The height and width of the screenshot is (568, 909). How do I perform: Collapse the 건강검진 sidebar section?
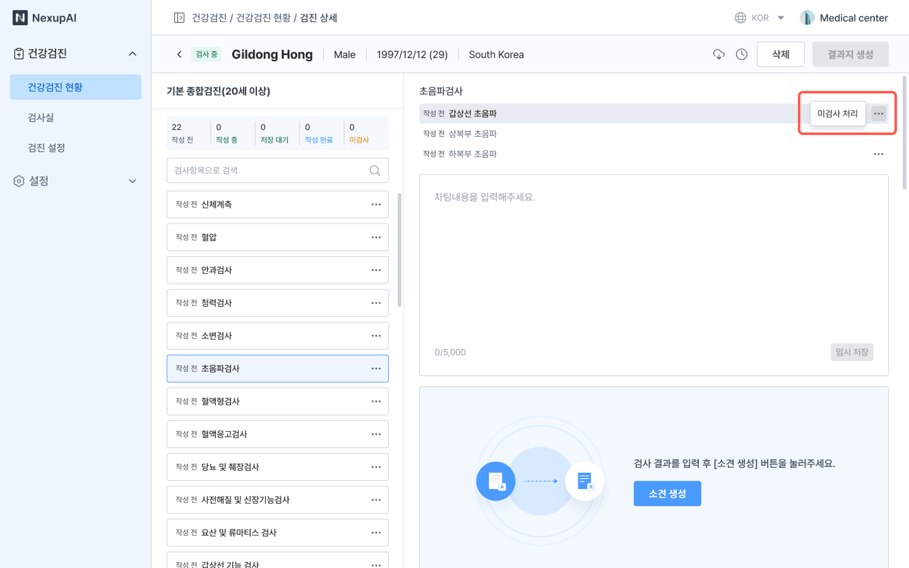pos(132,54)
